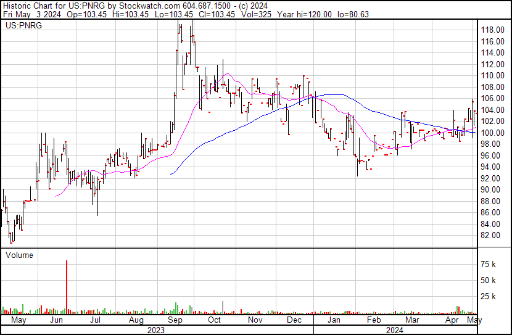Click the Jan month label
This screenshot has width=512, height=335.
pyautogui.click(x=334, y=320)
